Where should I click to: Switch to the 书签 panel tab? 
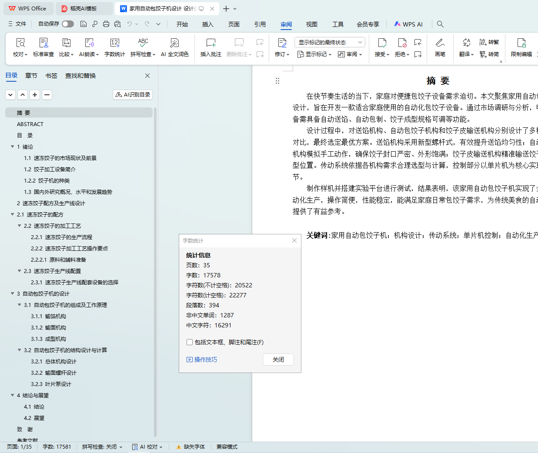pyautogui.click(x=51, y=76)
